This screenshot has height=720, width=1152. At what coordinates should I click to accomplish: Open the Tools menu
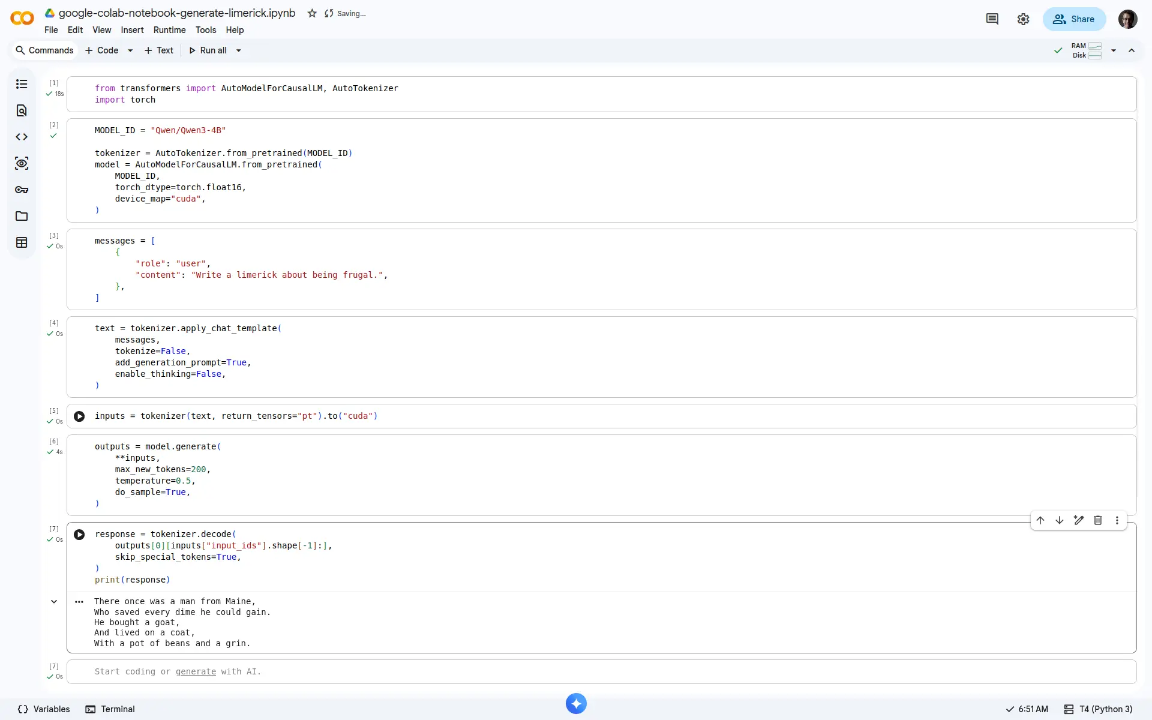[x=206, y=30]
